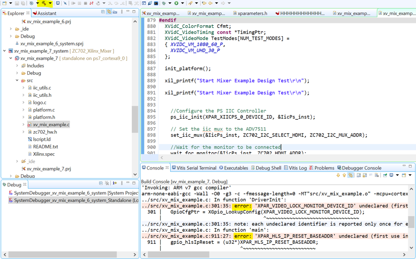The height and width of the screenshot is (259, 416).
Task: Open the Executables tab
Action: coord(234,168)
